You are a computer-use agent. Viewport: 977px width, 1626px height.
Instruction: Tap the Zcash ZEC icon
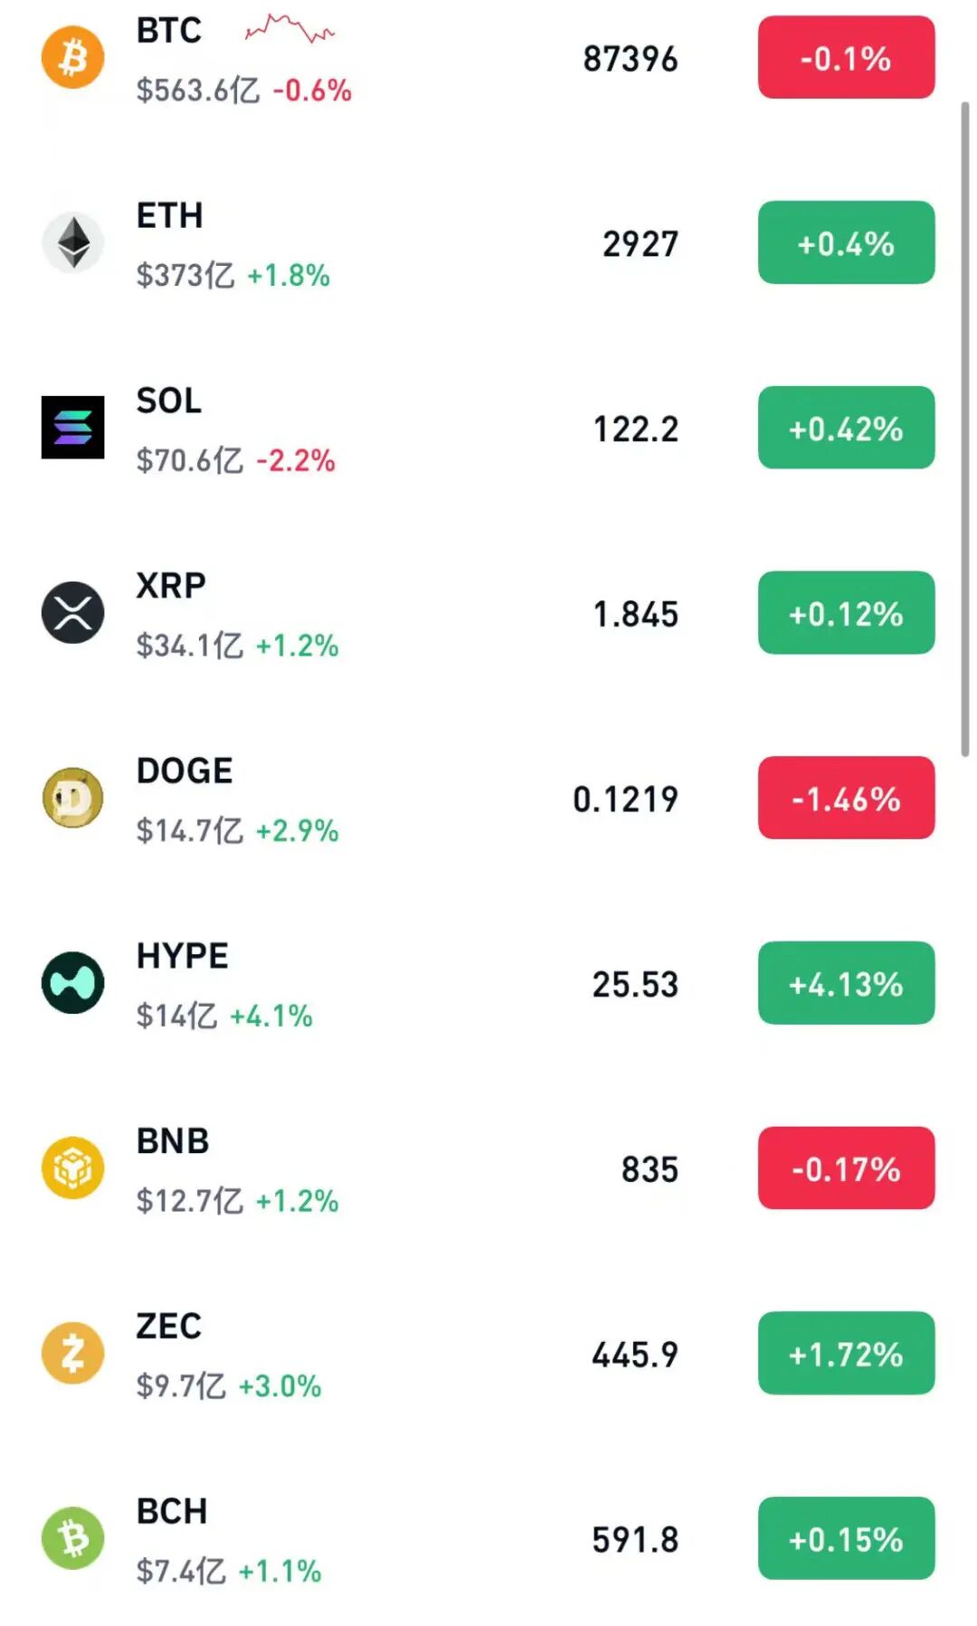(x=73, y=1353)
